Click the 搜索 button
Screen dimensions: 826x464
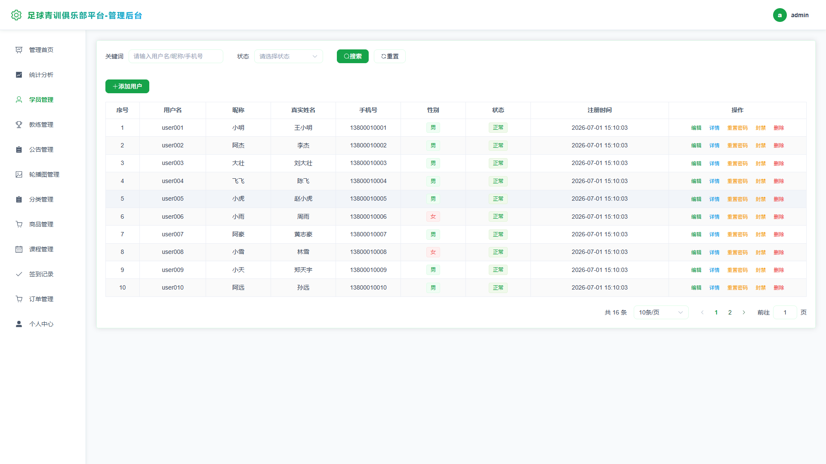pyautogui.click(x=352, y=56)
